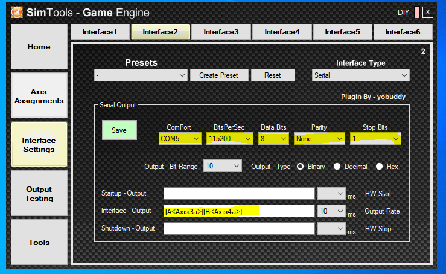Switch to the Interface1 tab
This screenshot has width=446, height=274.
click(100, 32)
